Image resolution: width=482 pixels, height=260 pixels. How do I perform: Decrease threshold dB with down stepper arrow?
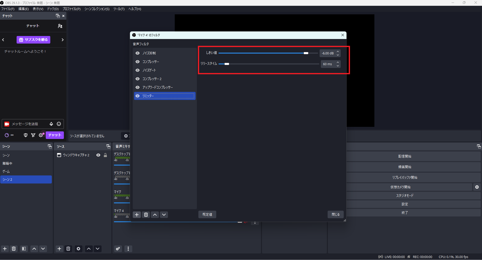(338, 55)
